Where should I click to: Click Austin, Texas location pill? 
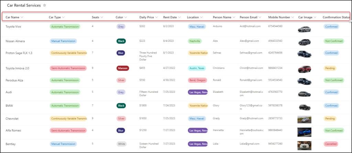tap(196, 68)
